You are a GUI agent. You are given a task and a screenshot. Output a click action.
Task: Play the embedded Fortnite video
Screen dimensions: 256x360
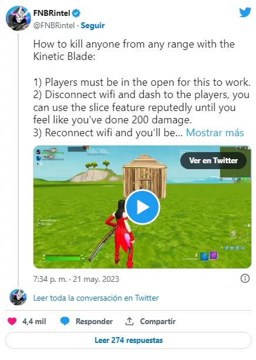tap(142, 207)
